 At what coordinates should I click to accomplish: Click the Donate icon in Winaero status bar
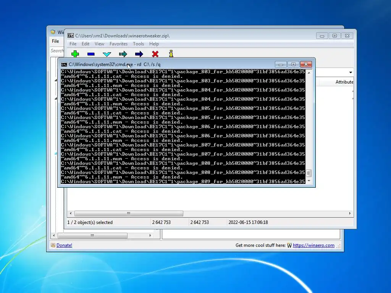pos(53,245)
